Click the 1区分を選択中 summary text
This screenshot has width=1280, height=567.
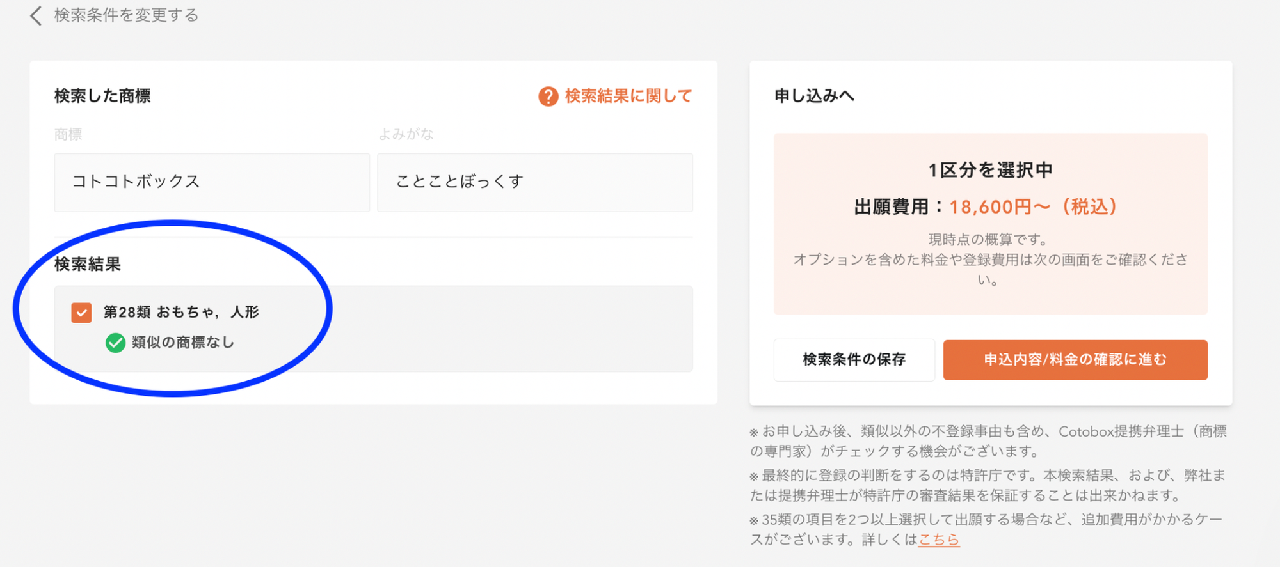click(990, 170)
